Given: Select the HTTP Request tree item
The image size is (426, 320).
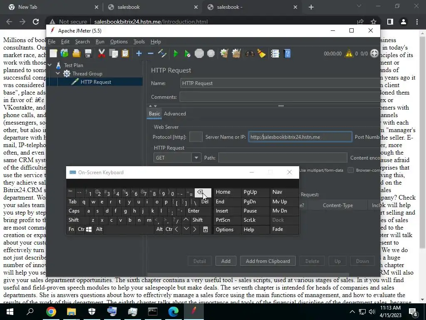Looking at the screenshot, I should [96, 82].
